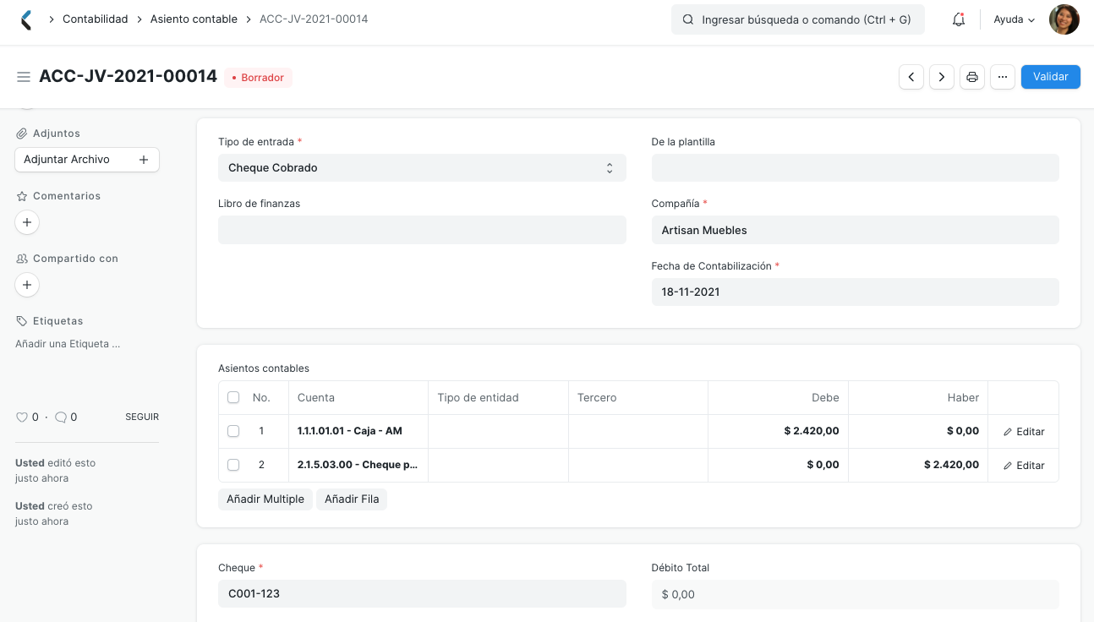Toggle the sidebar hamburger menu

pyautogui.click(x=24, y=77)
